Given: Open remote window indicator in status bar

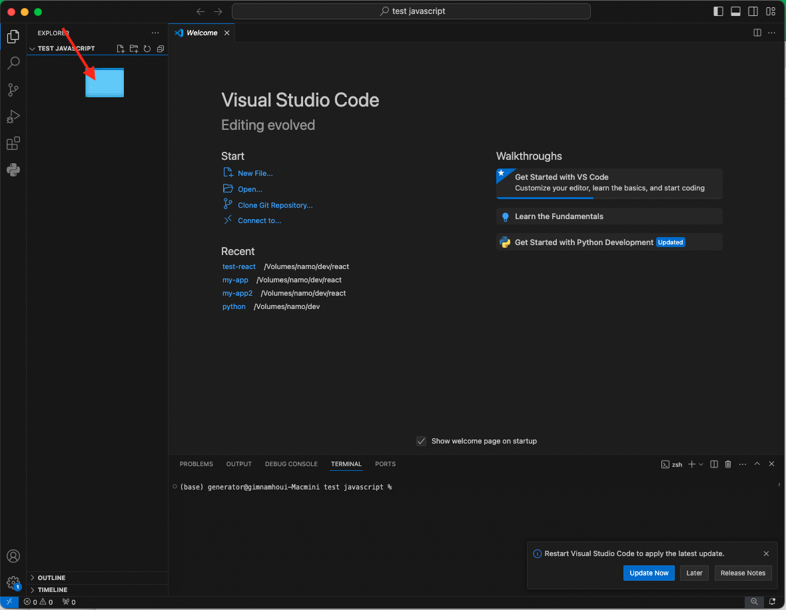Looking at the screenshot, I should [9, 602].
